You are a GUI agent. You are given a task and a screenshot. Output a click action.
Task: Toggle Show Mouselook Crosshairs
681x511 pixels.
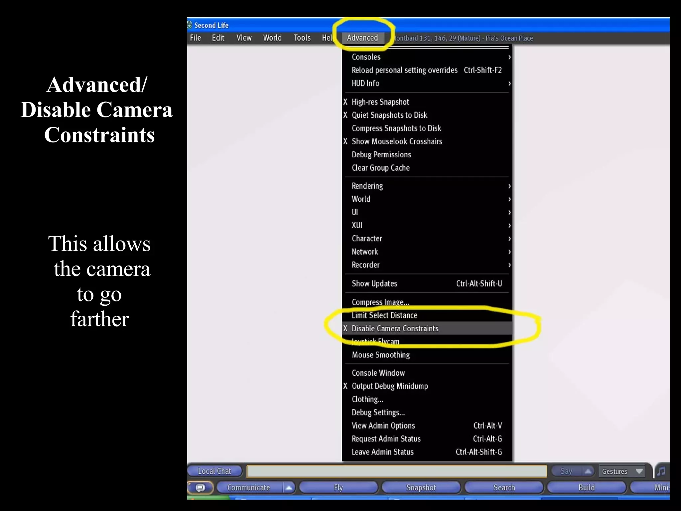click(427, 141)
